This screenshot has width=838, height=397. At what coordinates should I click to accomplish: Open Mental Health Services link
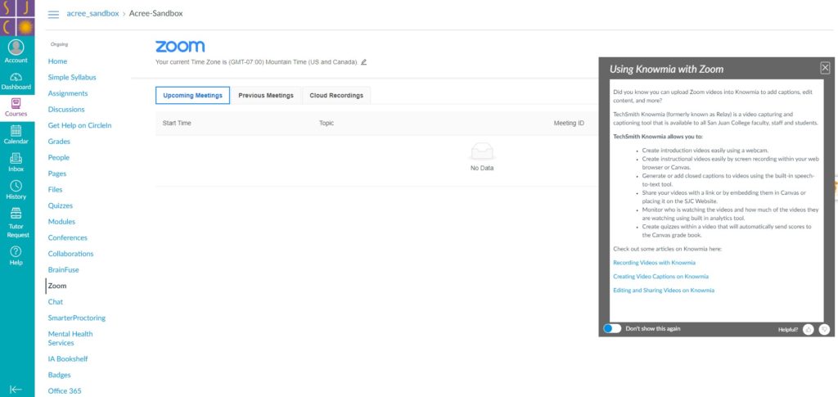pyautogui.click(x=70, y=338)
